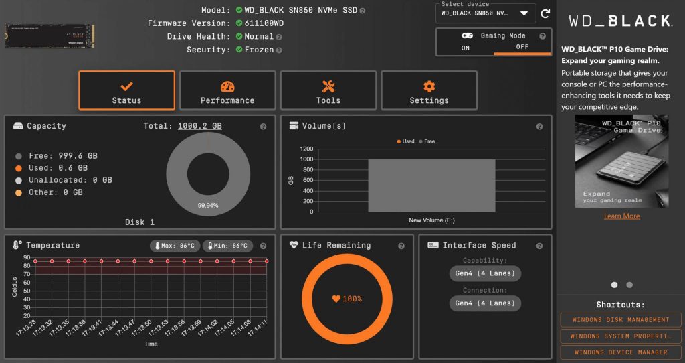Click the Volume[s] stack icon
The width and height of the screenshot is (685, 363).
coord(294,126)
